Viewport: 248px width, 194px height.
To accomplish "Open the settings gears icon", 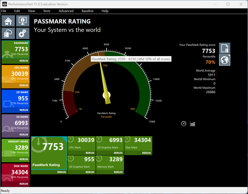I will tap(23, 33).
